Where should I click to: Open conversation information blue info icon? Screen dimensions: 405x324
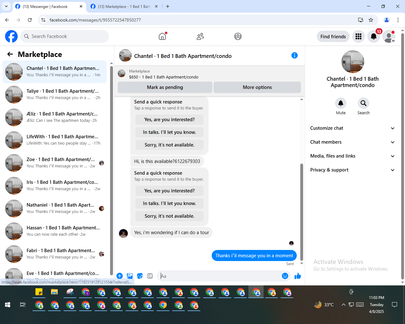295,56
